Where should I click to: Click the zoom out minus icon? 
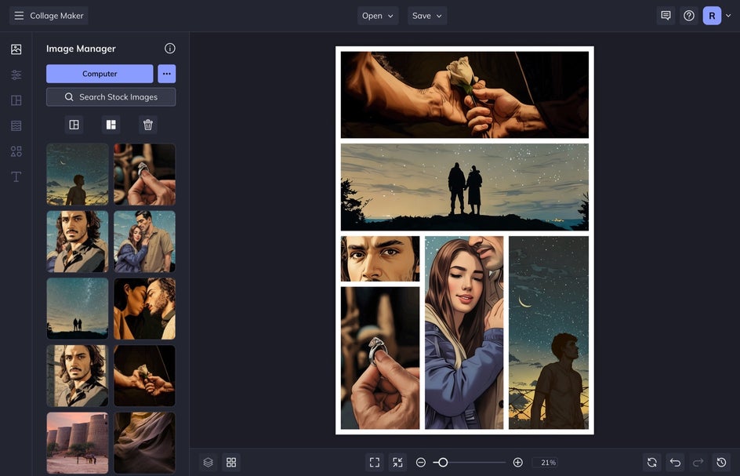click(x=421, y=463)
